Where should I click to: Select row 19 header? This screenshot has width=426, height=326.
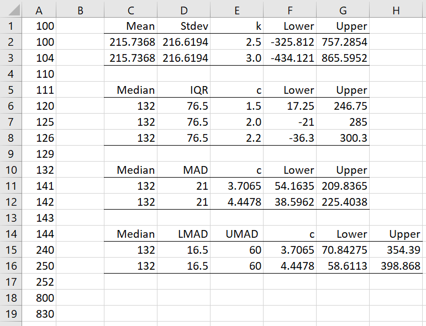tap(11, 314)
